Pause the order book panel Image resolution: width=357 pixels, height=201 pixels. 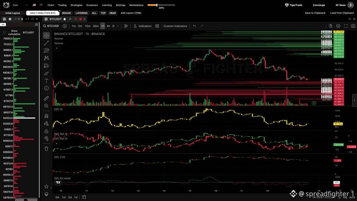(10, 19)
